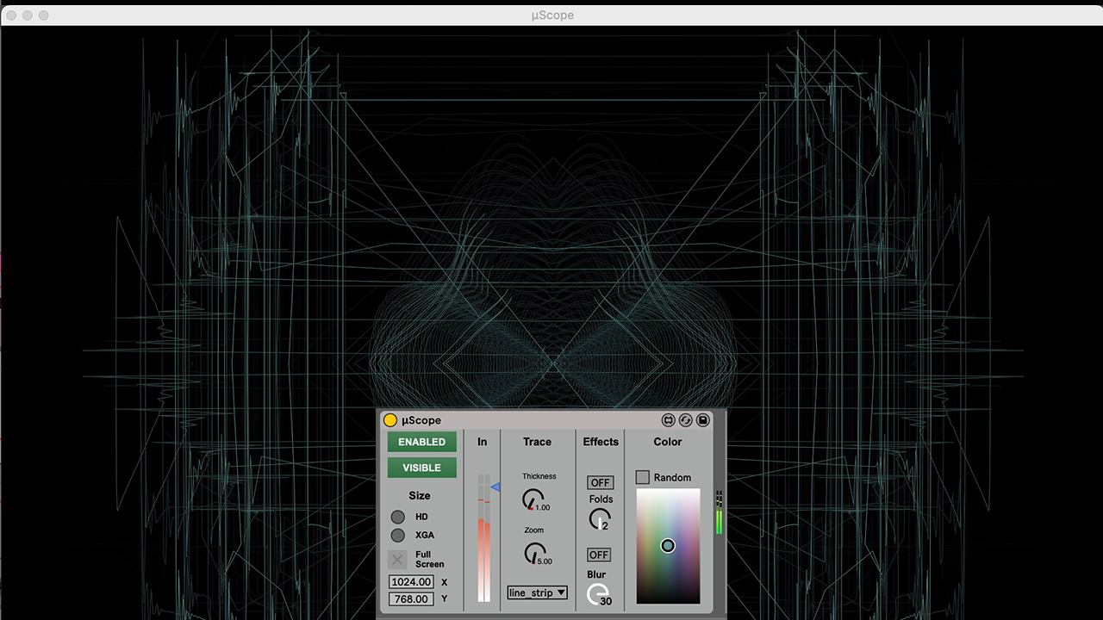Switch on the Blur OFF toggle
This screenshot has height=620, width=1103.
pos(599,555)
